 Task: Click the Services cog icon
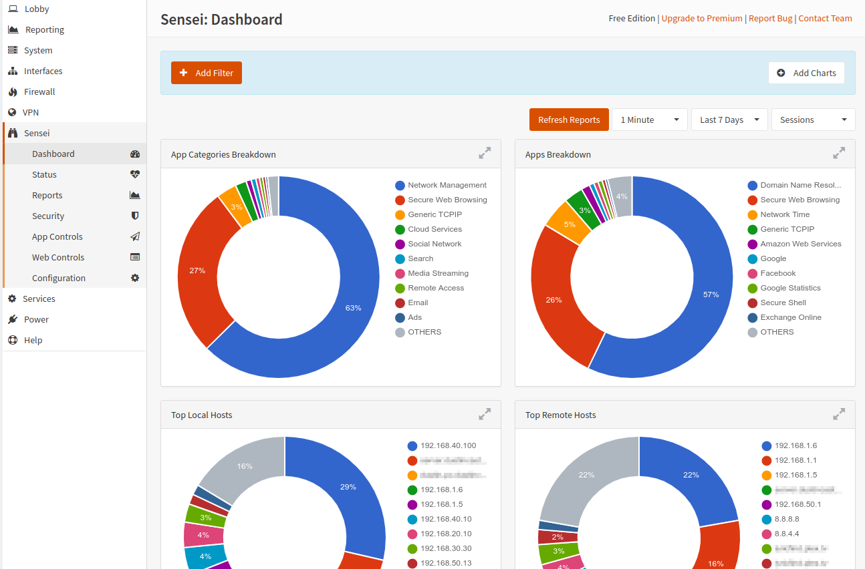pos(12,299)
